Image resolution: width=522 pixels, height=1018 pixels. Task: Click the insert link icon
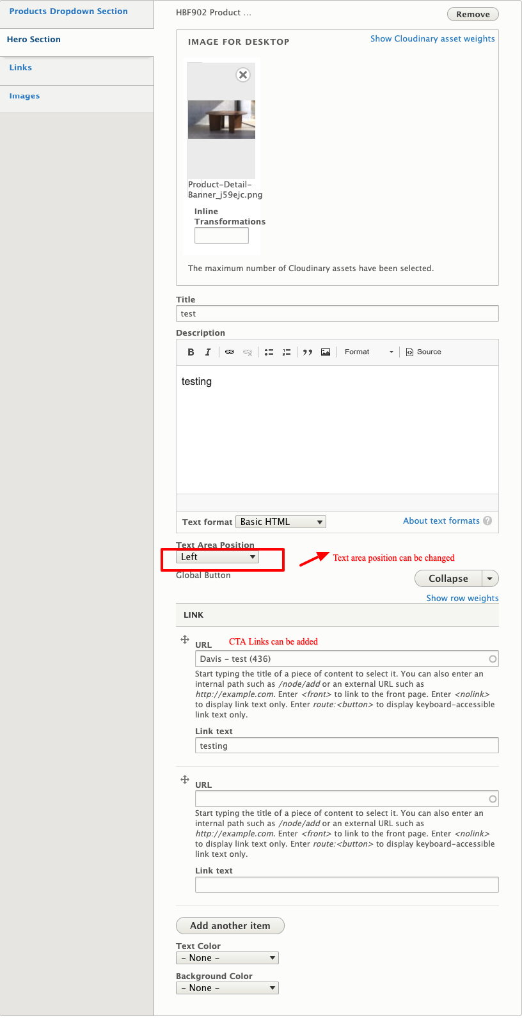[230, 352]
